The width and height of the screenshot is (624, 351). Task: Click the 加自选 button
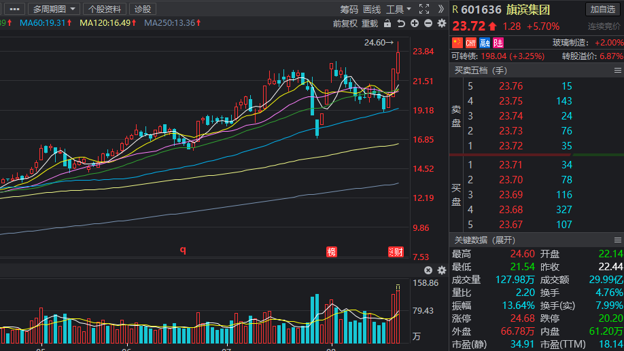tap(602, 9)
